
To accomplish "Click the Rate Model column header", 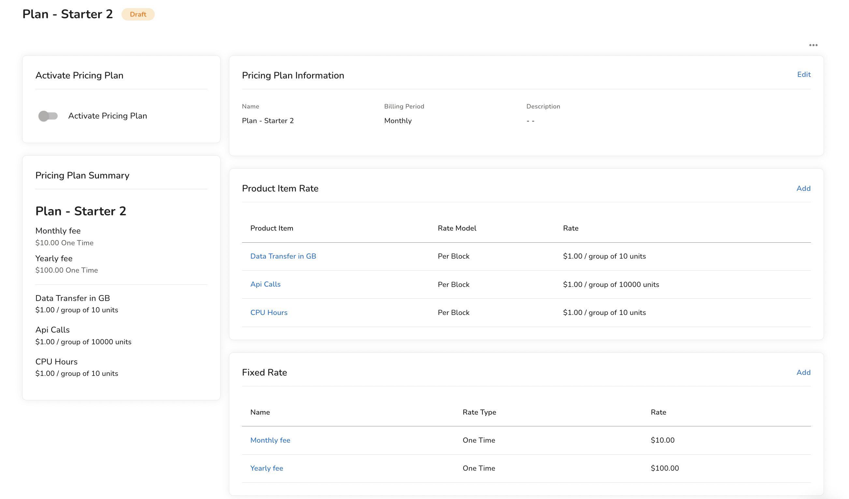I will point(457,228).
